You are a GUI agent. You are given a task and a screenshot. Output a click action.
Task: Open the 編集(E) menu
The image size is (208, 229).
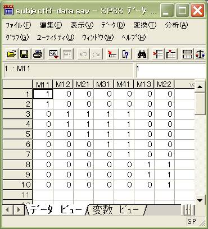click(x=51, y=25)
